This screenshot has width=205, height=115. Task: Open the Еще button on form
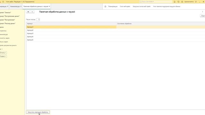203,16
